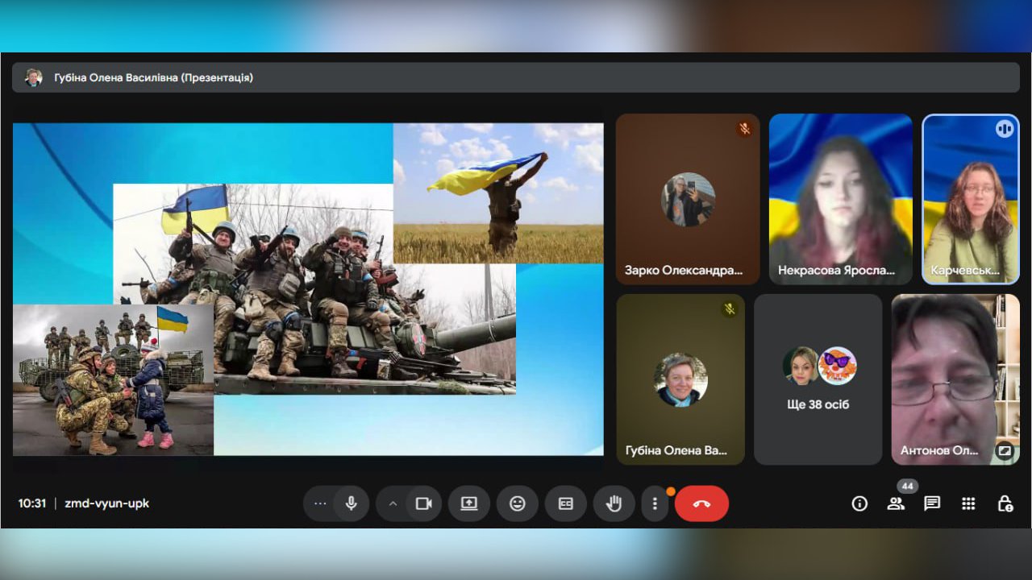The height and width of the screenshot is (580, 1032).
Task: Open more options vertical dots menu
Action: 655,503
